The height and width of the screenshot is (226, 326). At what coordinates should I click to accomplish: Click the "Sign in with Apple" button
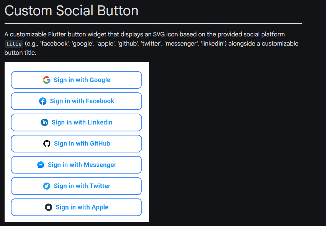pyautogui.click(x=76, y=207)
